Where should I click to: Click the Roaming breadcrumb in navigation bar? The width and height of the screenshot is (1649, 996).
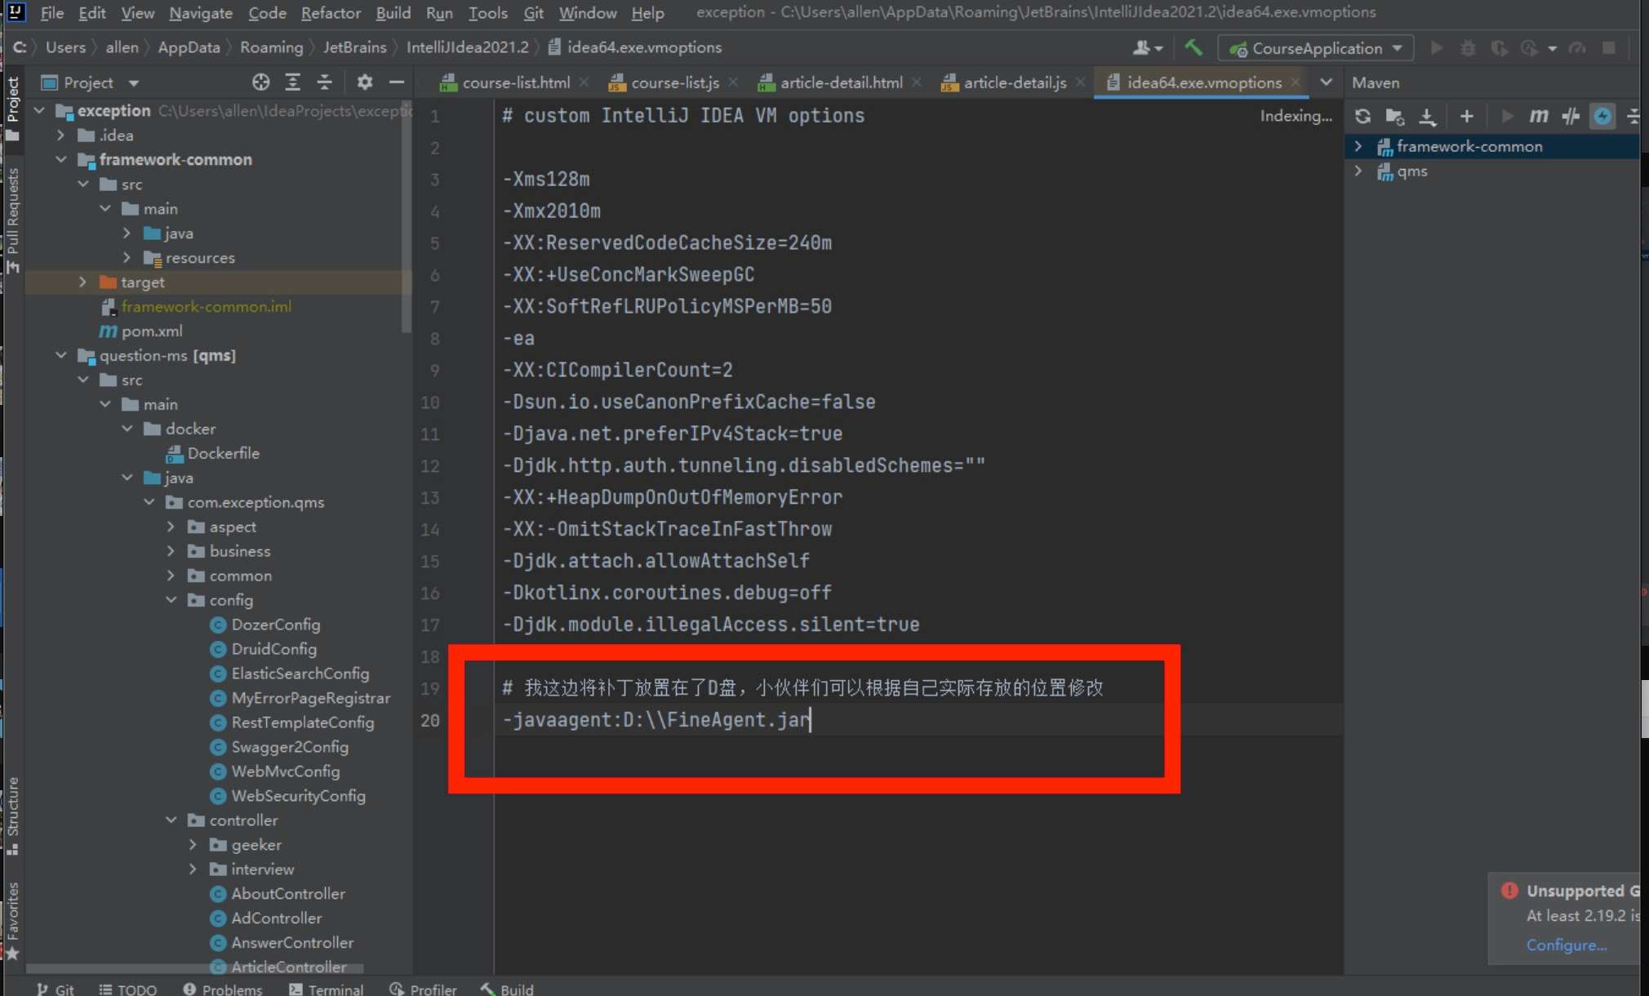pos(272,47)
